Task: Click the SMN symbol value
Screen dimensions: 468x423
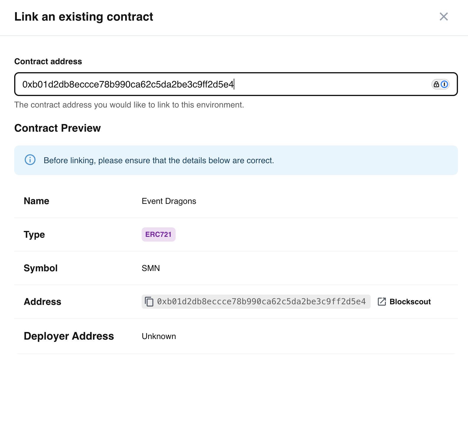Action: click(151, 268)
